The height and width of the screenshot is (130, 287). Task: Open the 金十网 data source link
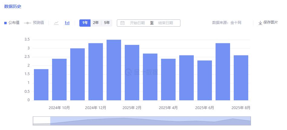point(236,23)
